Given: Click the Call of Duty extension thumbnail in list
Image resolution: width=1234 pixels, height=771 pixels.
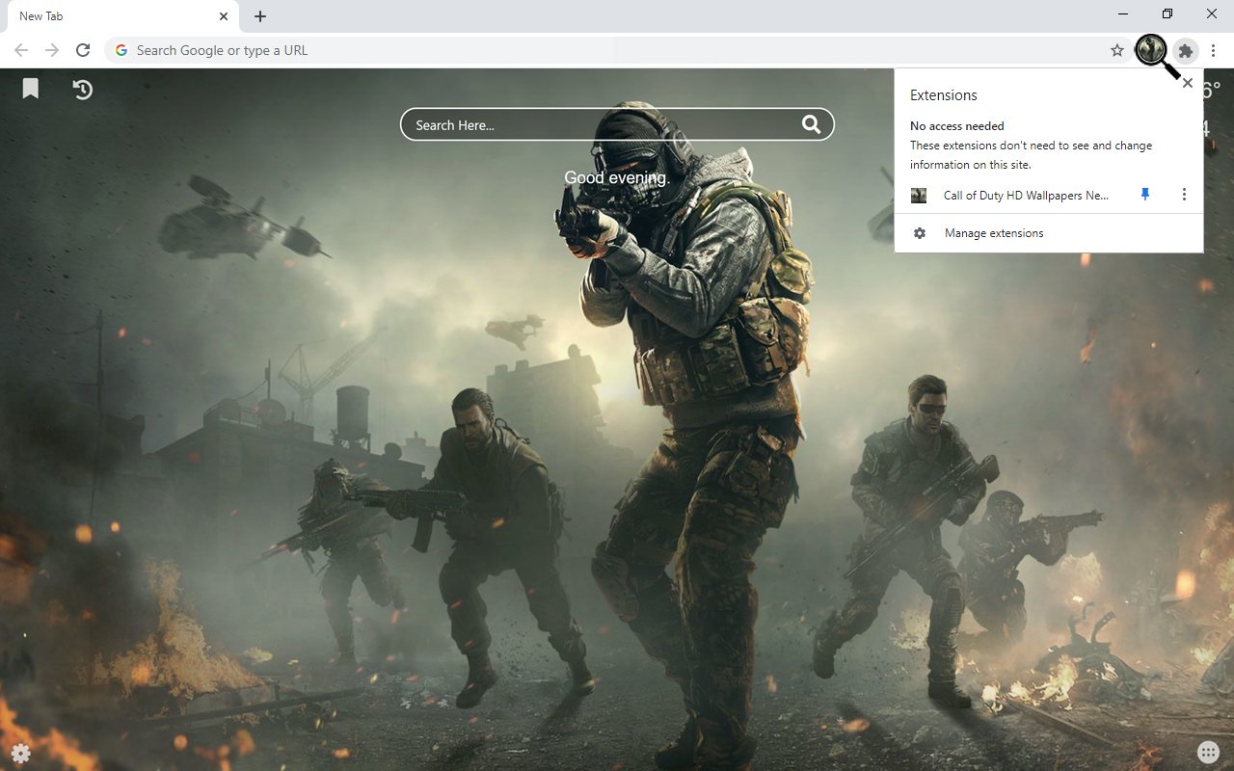Looking at the screenshot, I should click(x=919, y=196).
